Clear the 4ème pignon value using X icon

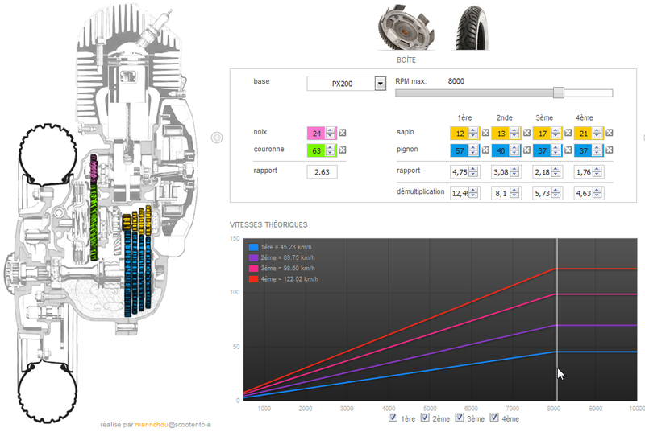coord(610,150)
